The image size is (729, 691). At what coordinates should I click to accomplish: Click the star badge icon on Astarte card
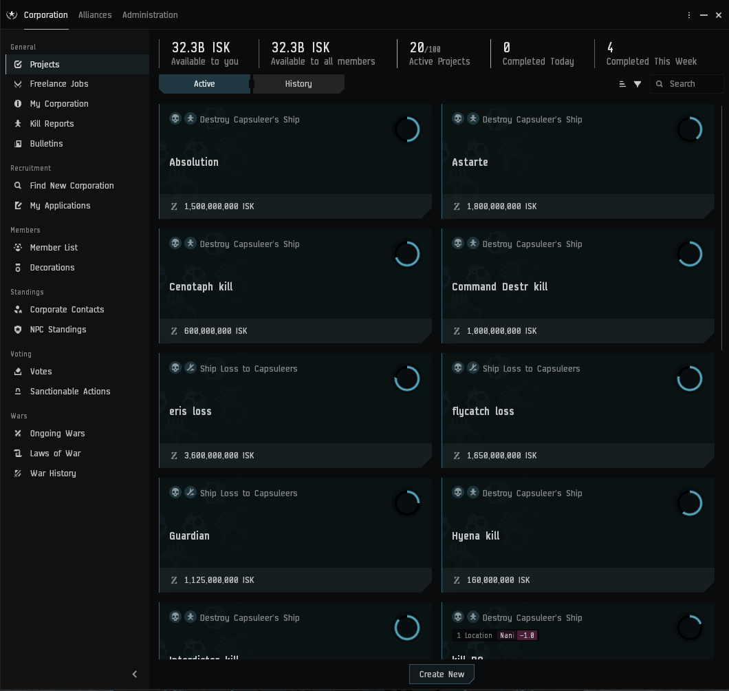[473, 118]
